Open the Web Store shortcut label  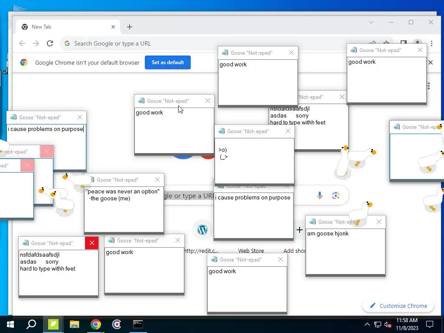click(251, 251)
